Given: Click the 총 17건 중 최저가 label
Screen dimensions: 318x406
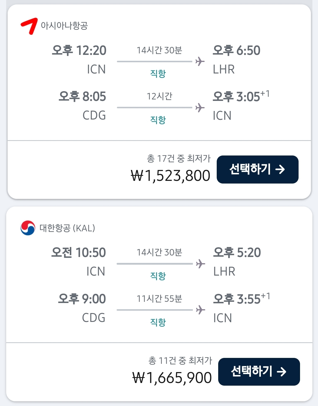Looking at the screenshot, I should coord(179,158).
